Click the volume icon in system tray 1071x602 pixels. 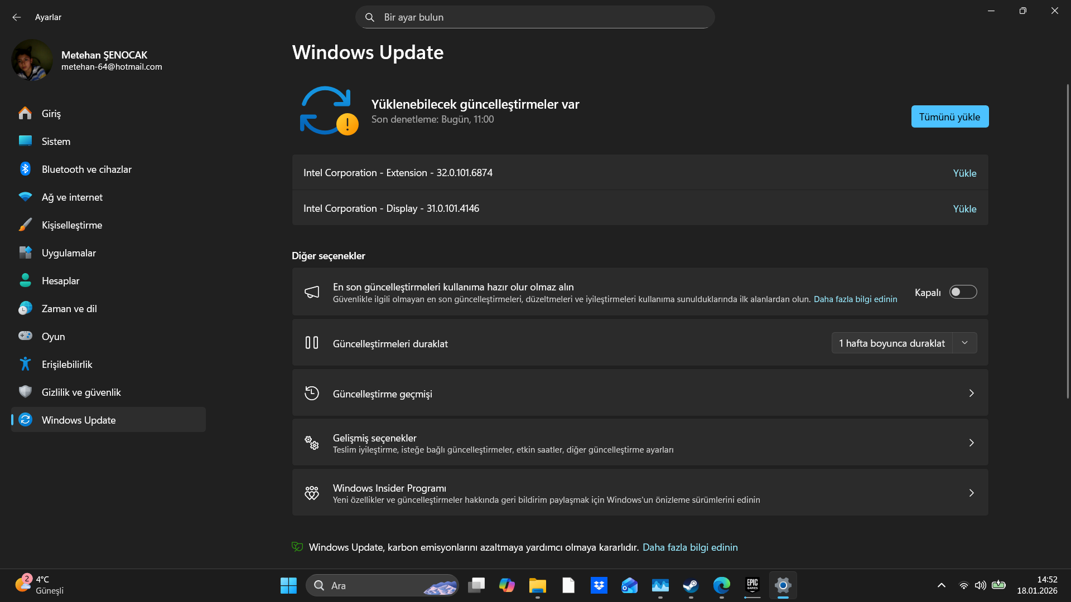pyautogui.click(x=980, y=585)
